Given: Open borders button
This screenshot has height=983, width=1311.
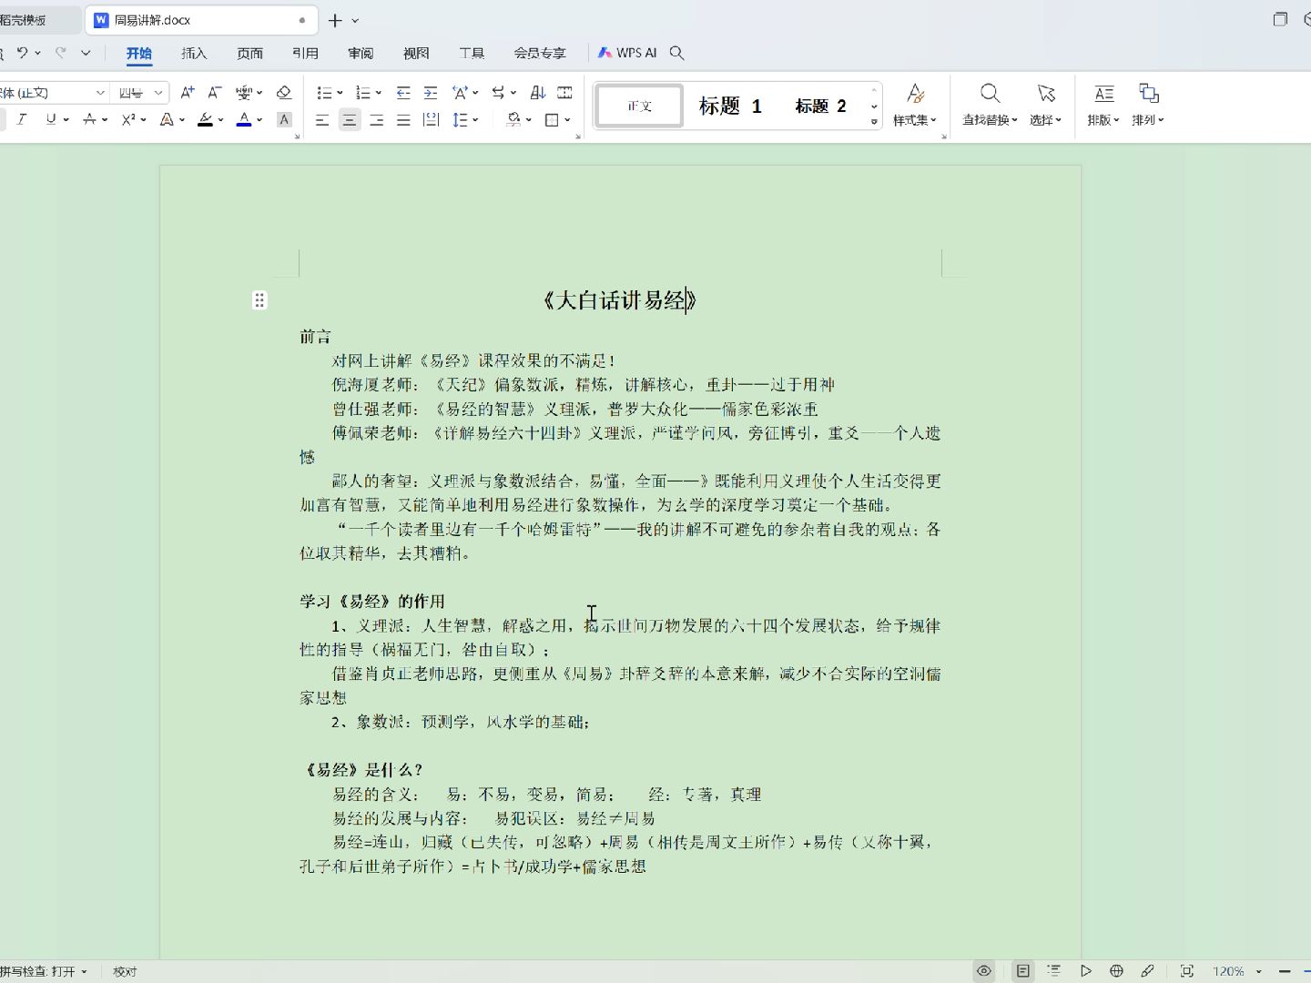Looking at the screenshot, I should pyautogui.click(x=552, y=119).
